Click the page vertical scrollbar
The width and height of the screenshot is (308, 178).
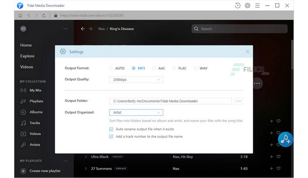pos(292,54)
